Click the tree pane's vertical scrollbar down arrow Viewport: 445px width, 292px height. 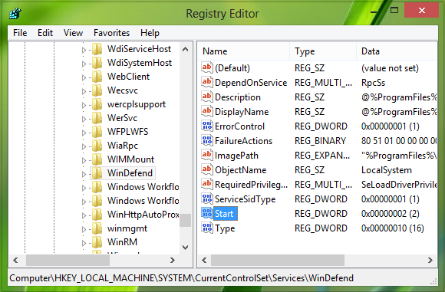186,248
